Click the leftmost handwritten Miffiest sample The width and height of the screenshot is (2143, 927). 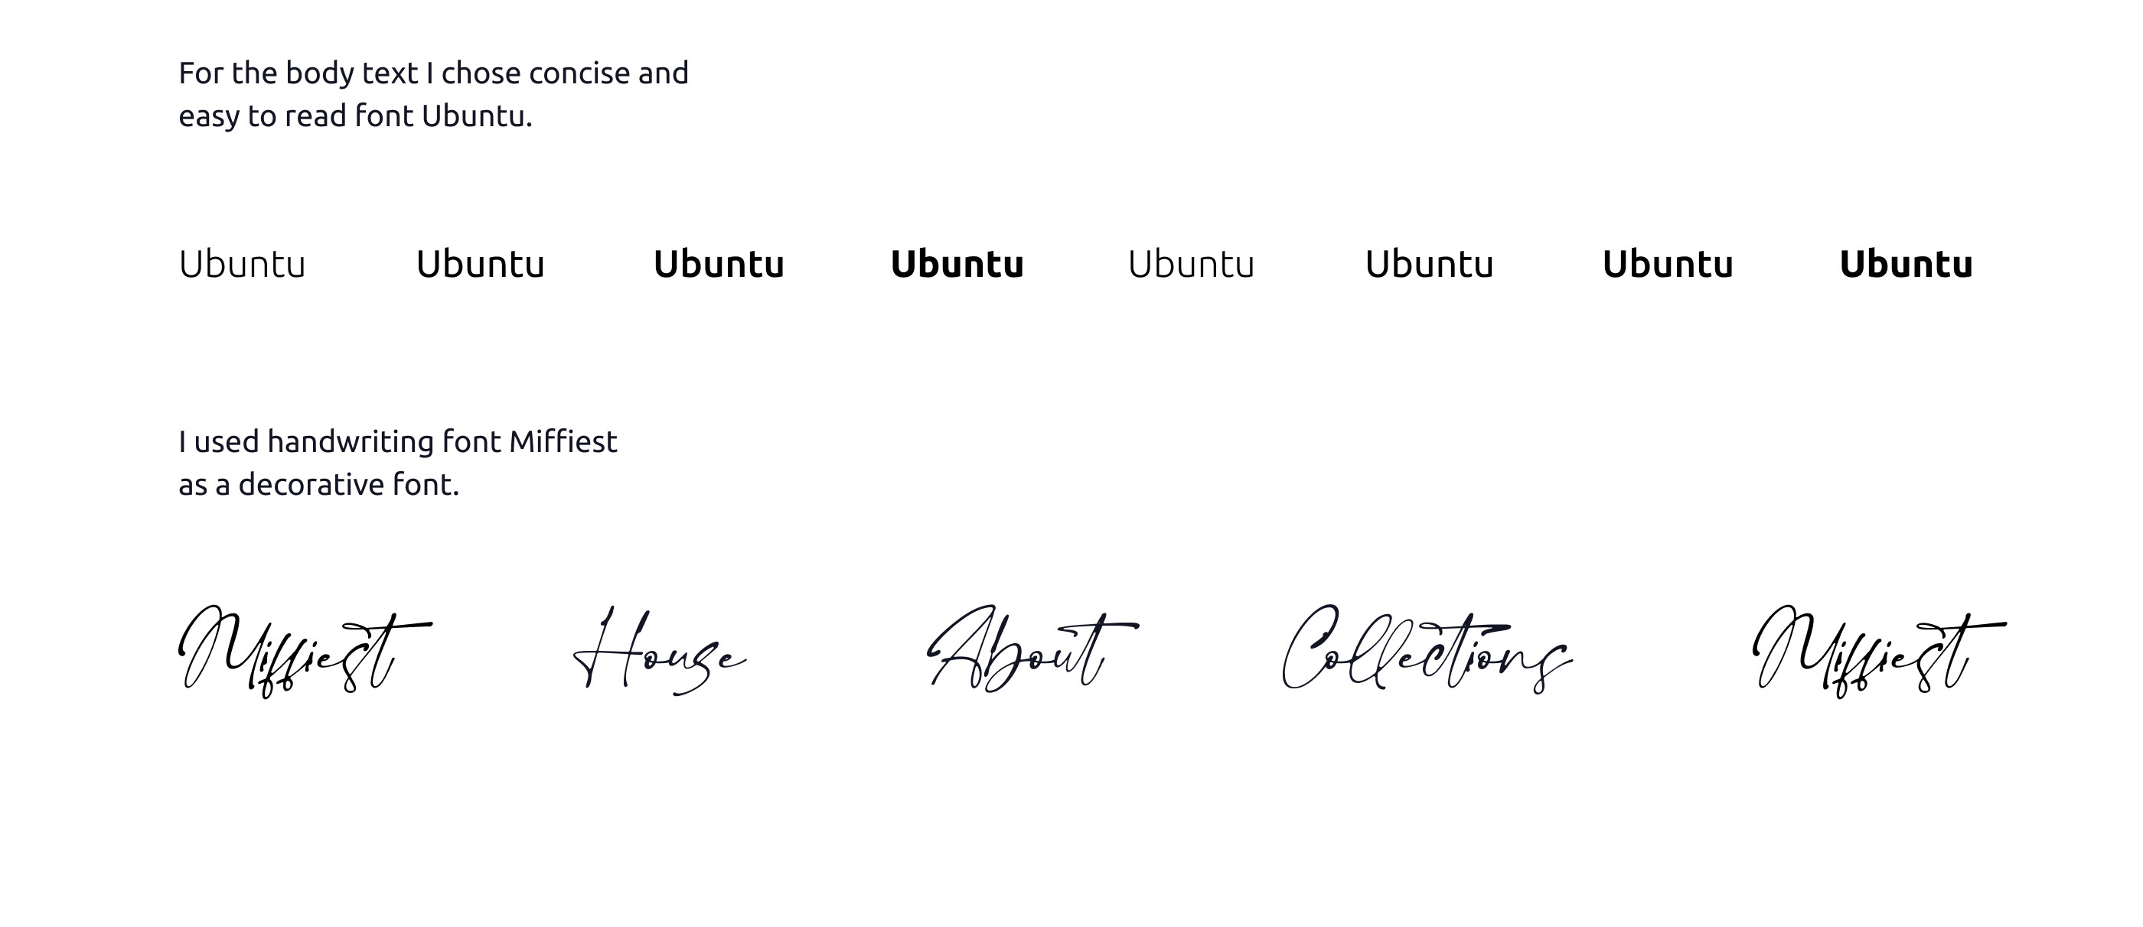304,652
